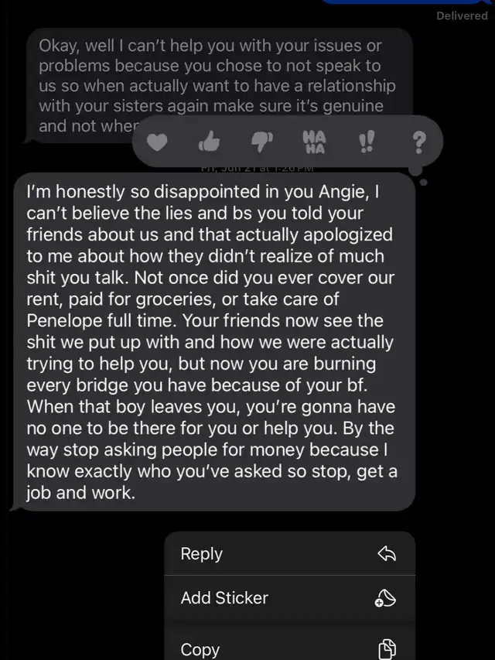React with the HA HA tapback
The image size is (495, 660).
[313, 142]
